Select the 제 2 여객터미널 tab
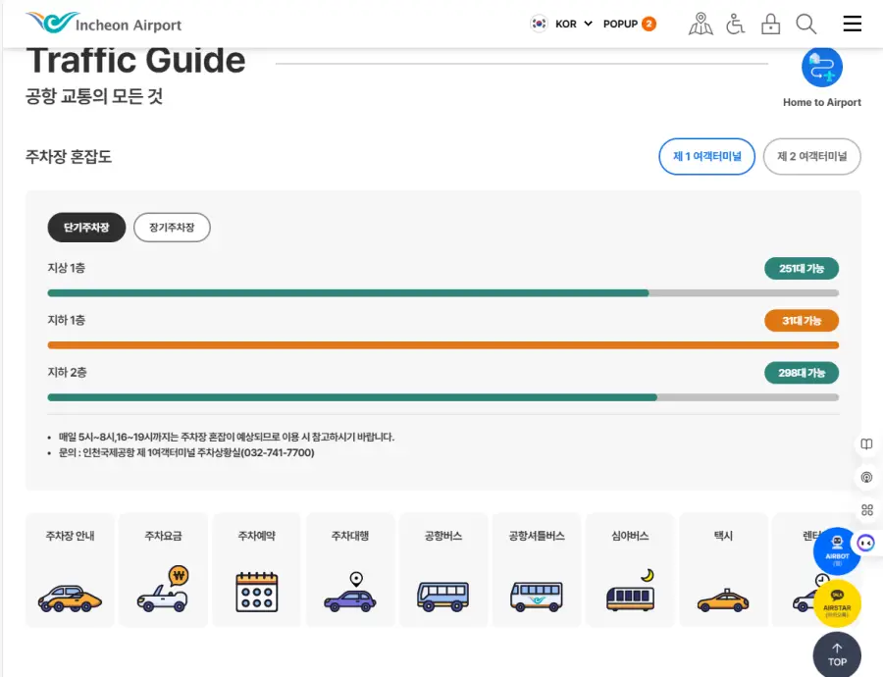This screenshot has width=883, height=677. coord(811,156)
